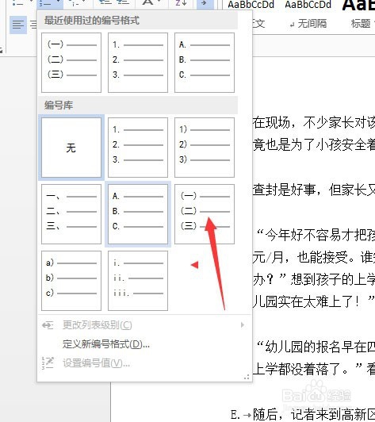Expand the 更改列表级别 submenu arrow

[x=243, y=325]
